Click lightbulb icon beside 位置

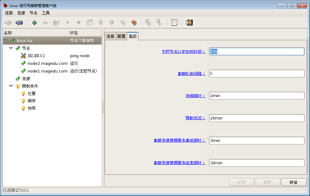click(x=23, y=94)
